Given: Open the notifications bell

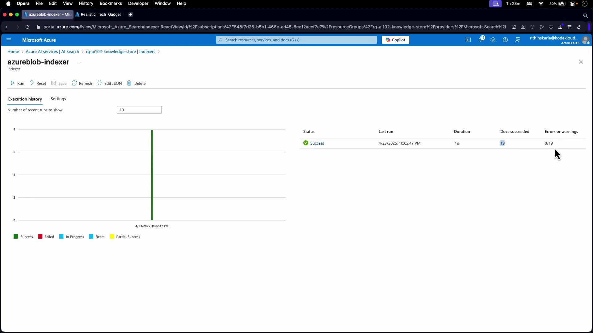Looking at the screenshot, I should tap(481, 40).
